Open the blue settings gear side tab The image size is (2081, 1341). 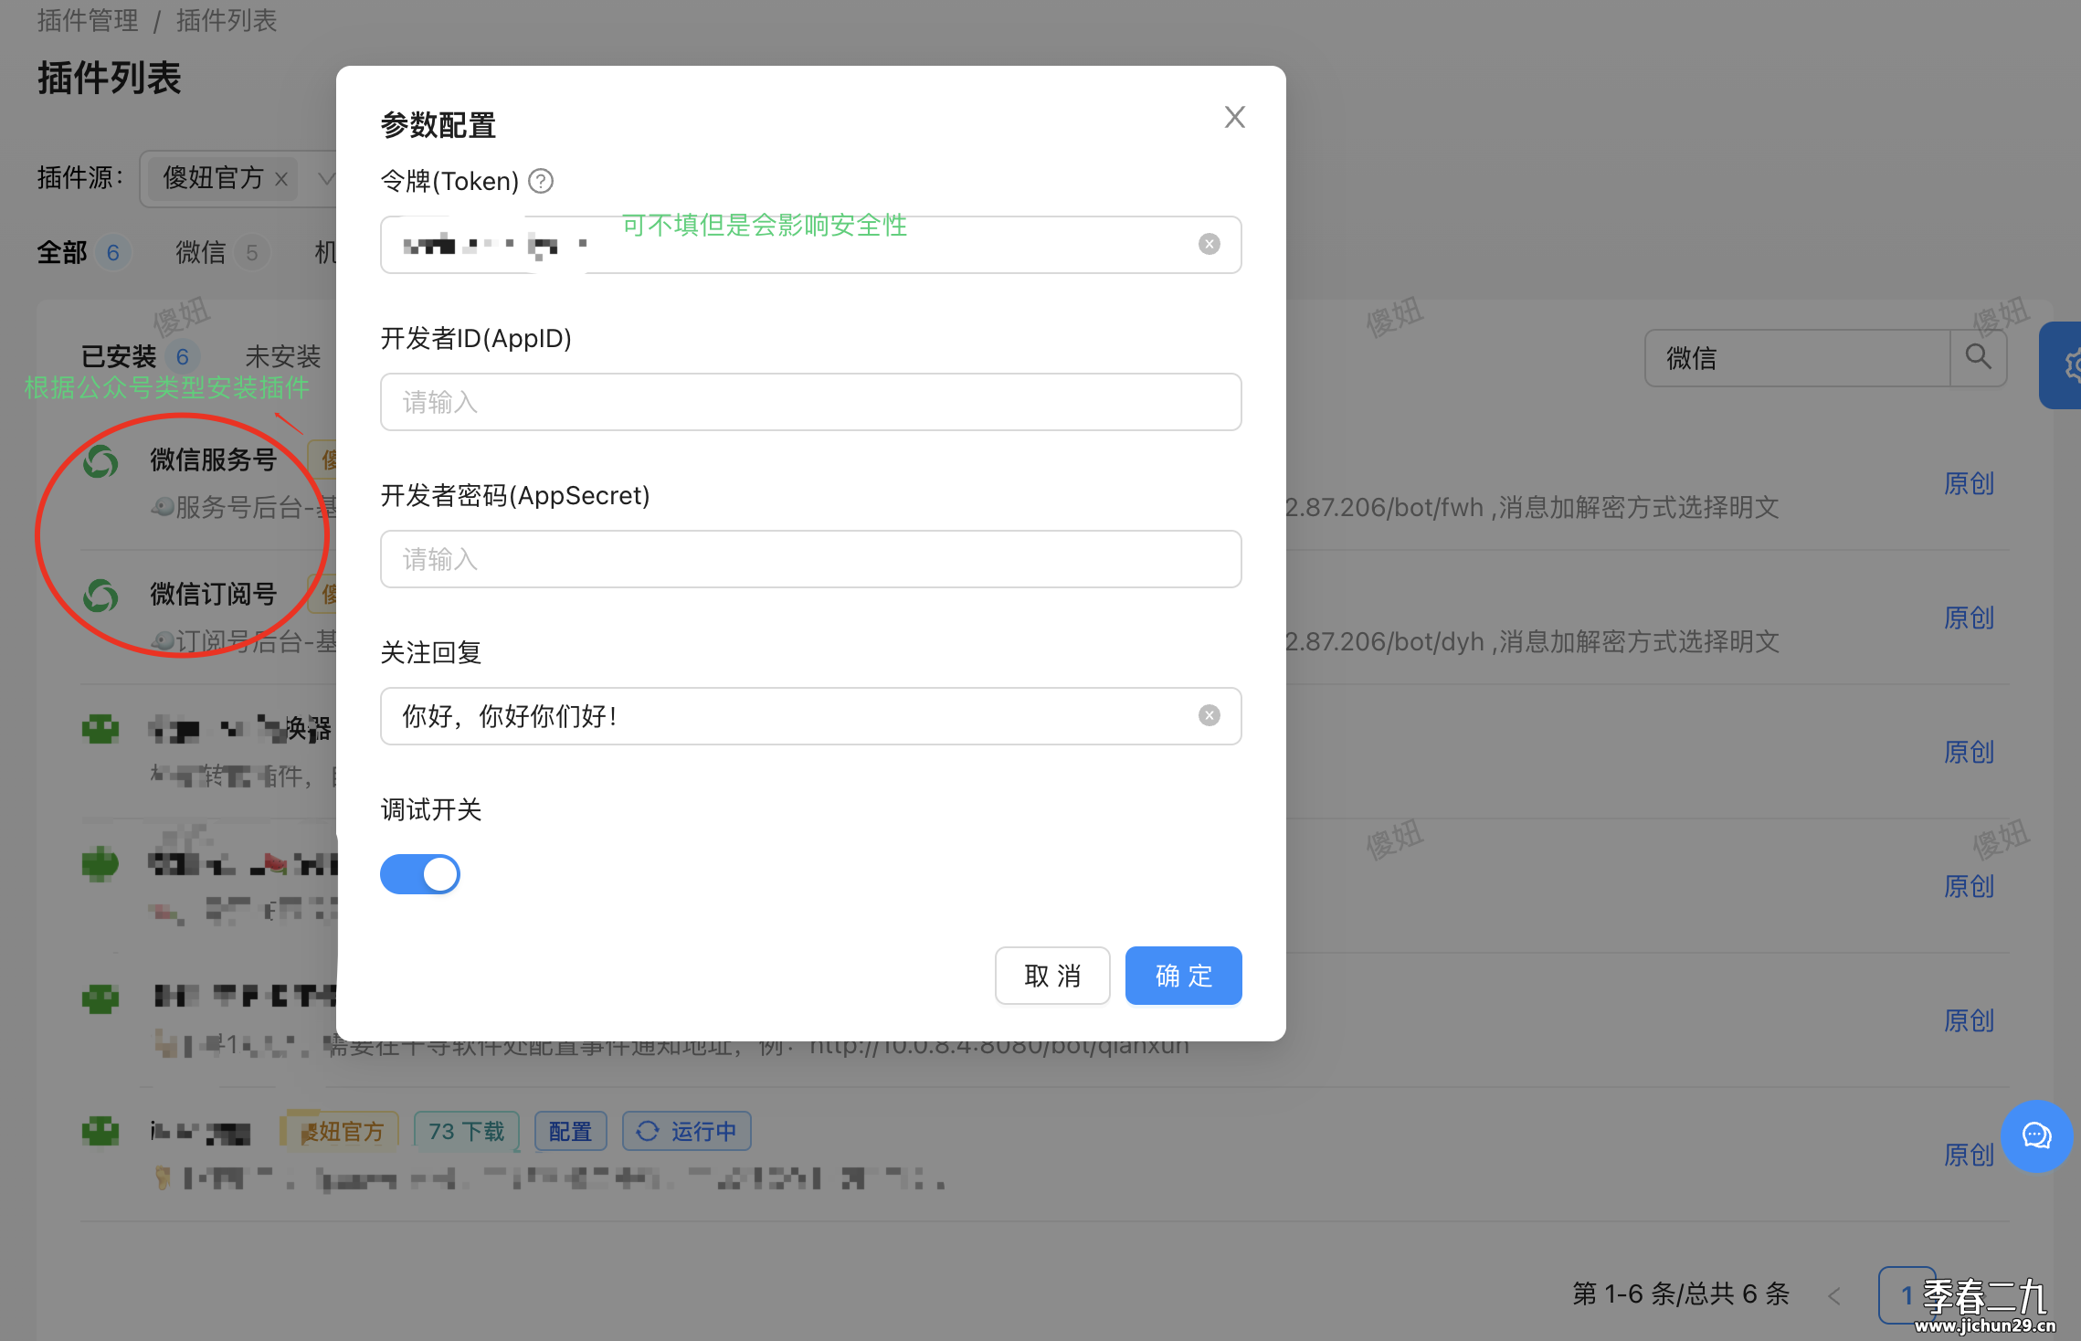2066,365
